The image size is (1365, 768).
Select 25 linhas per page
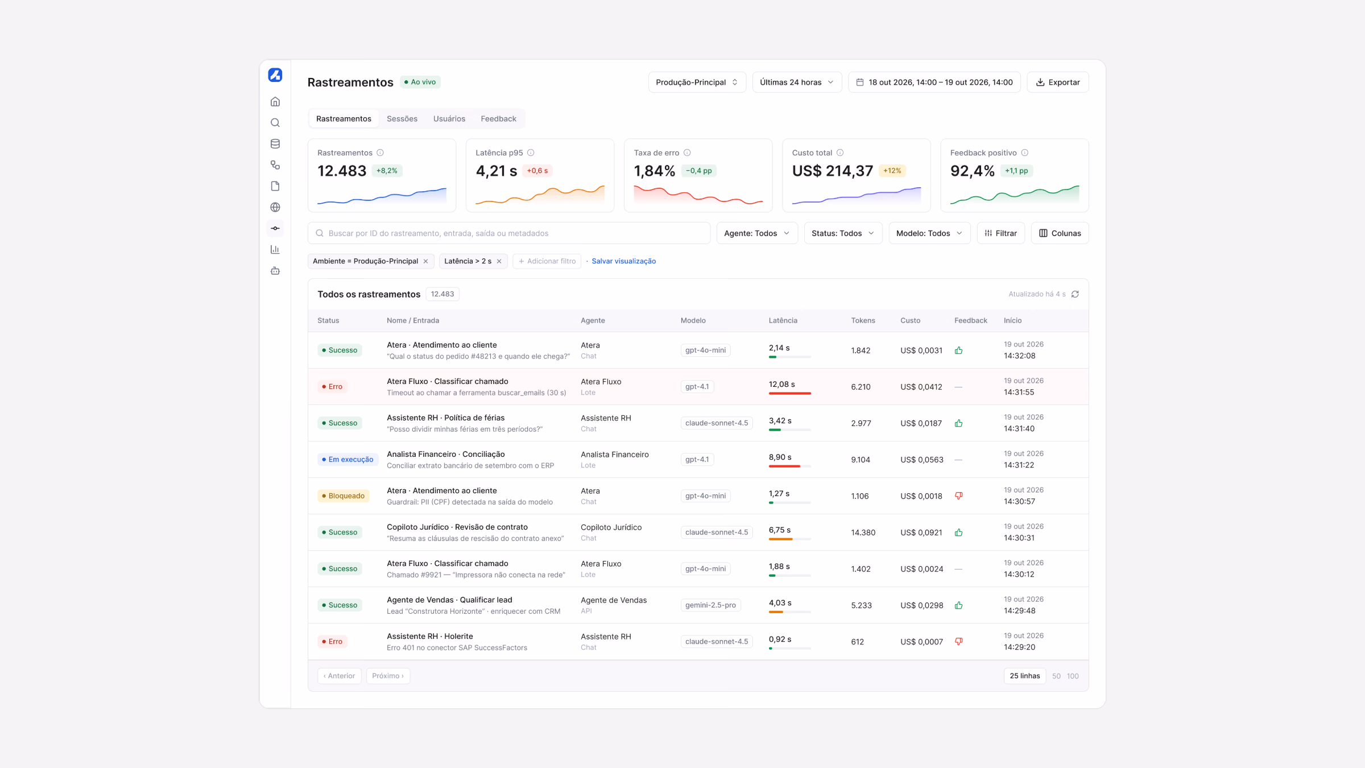1025,676
